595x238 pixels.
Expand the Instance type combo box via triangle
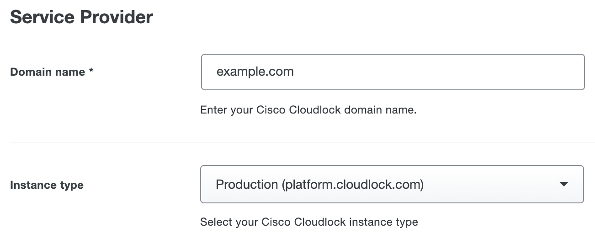click(563, 184)
